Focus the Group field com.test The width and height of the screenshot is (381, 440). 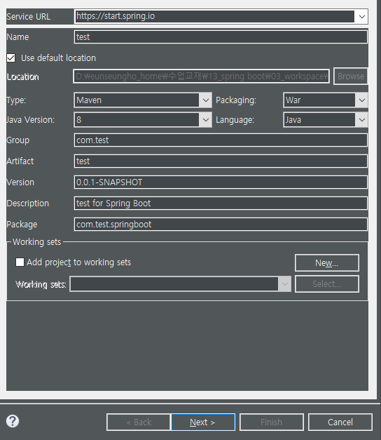pyautogui.click(x=221, y=140)
